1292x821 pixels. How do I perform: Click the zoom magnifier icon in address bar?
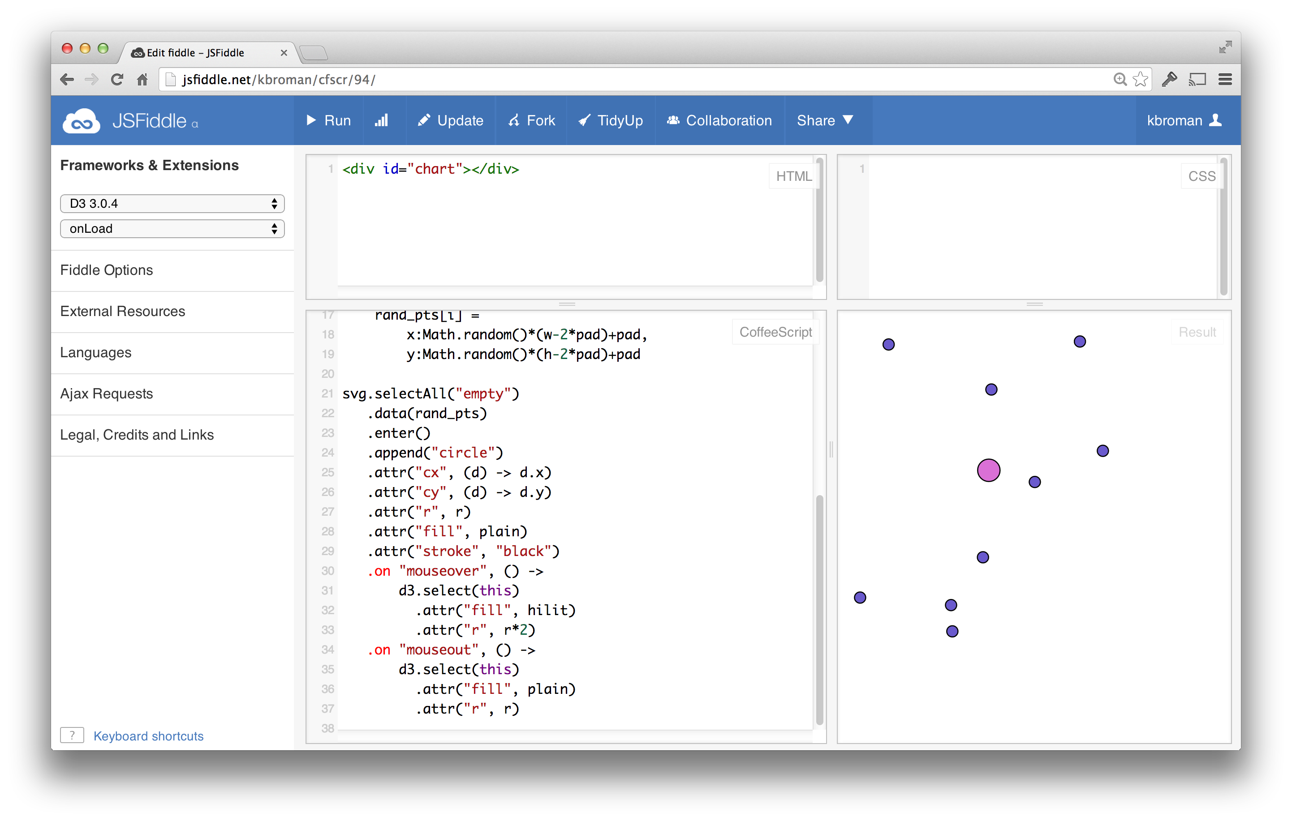coord(1119,80)
